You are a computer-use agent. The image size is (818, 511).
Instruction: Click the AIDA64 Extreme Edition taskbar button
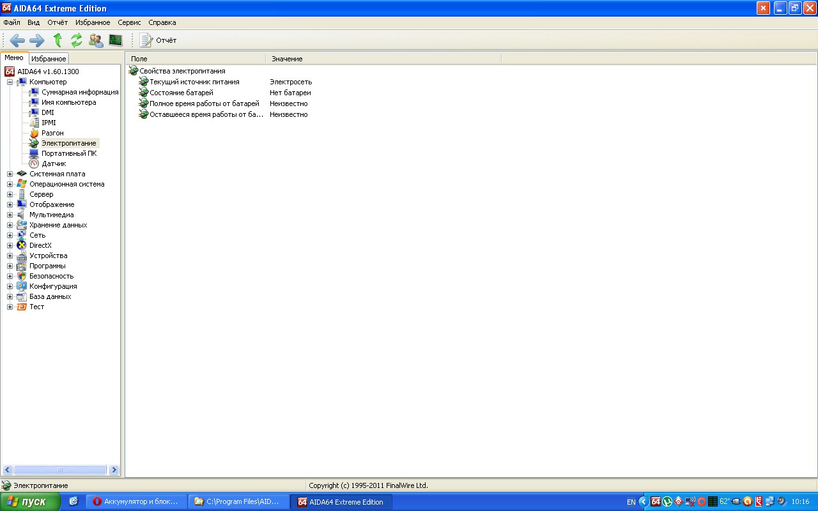341,501
